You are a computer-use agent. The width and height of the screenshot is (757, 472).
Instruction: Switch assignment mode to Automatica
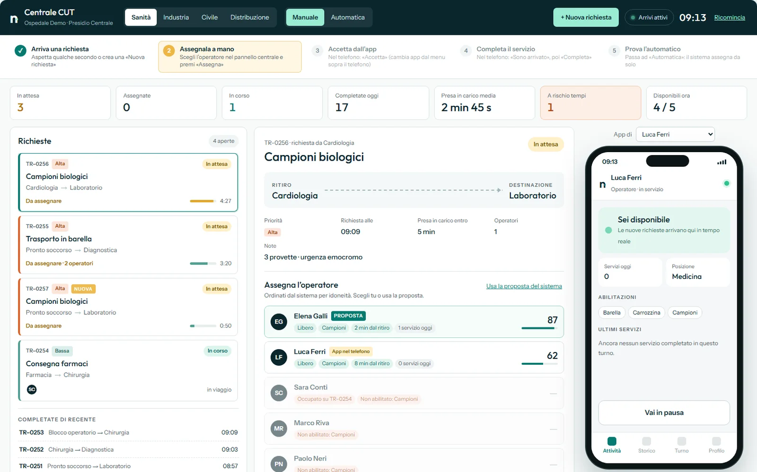click(x=348, y=17)
